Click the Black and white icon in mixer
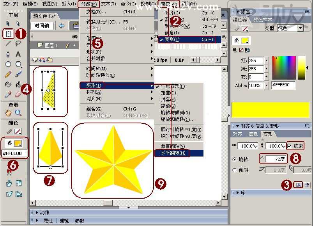Image resolution: width=313 pixels, height=226 pixels. pos(235,50)
